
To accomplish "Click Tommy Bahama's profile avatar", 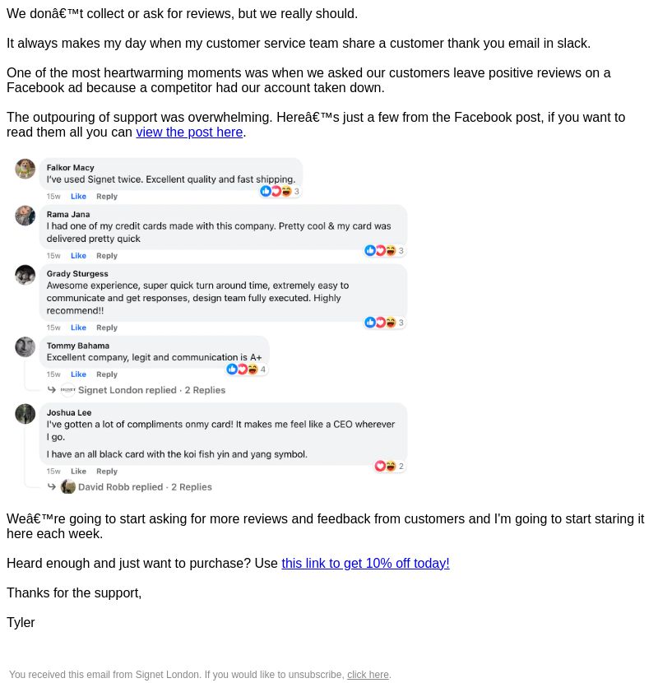I will pyautogui.click(x=25, y=346).
